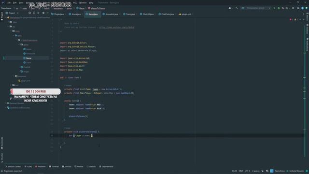Click the CRLF line separator indicator
309x174 pixels.
[x=241, y=171]
